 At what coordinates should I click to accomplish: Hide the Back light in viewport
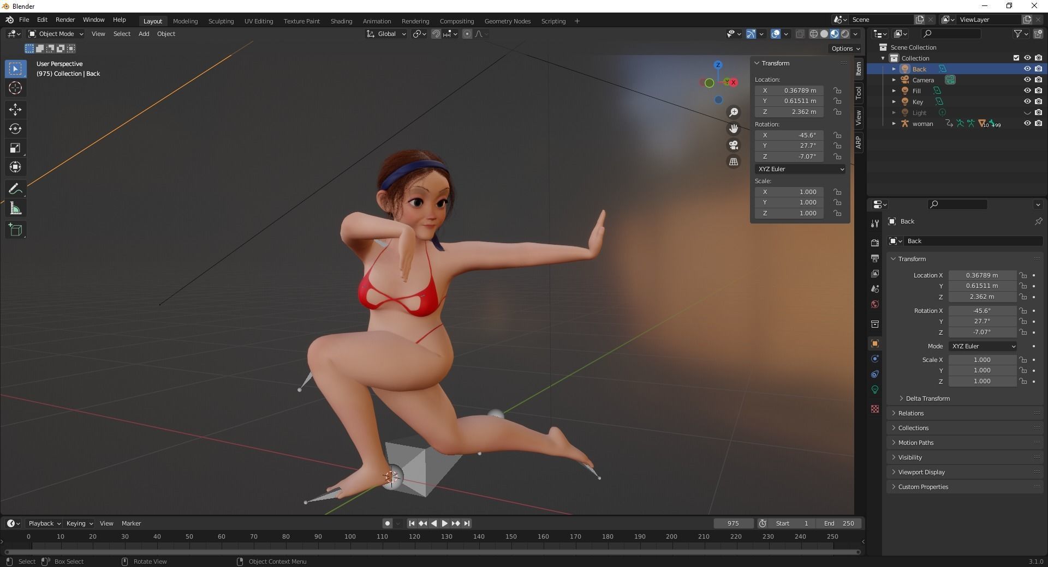coord(1027,69)
